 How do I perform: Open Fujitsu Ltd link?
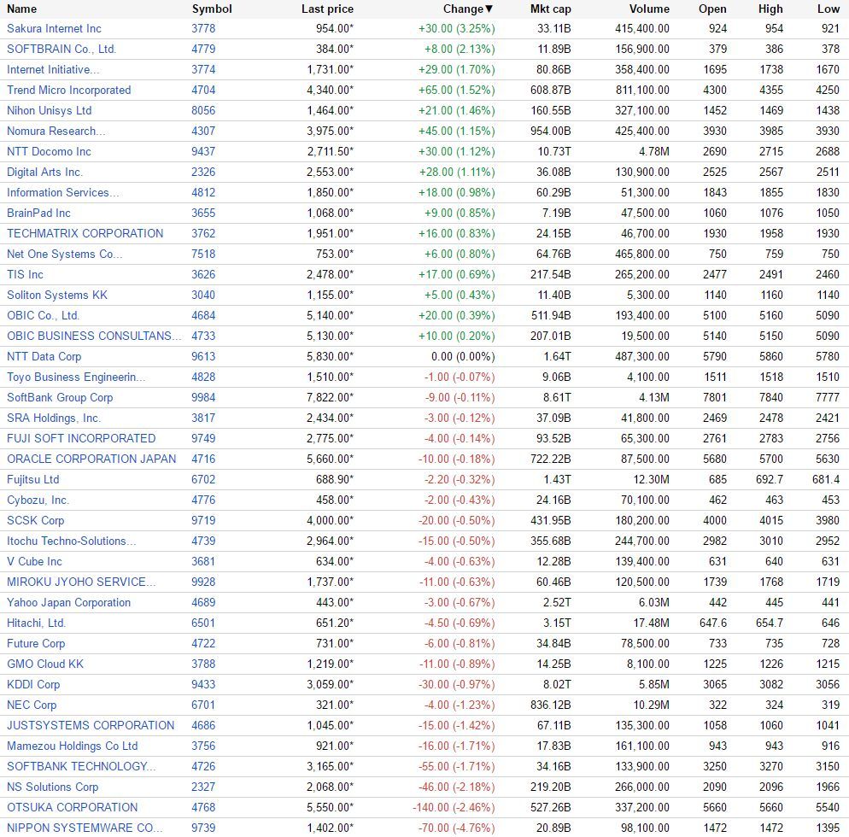(33, 480)
